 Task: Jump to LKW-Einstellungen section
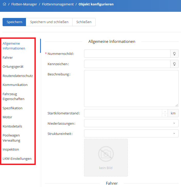(x=17, y=159)
